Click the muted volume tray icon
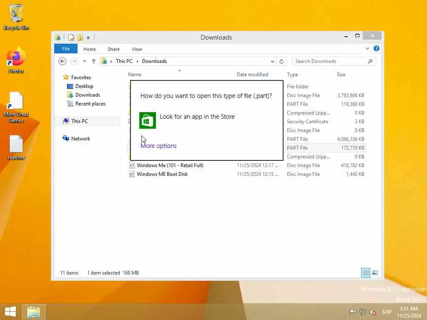 [x=373, y=312]
